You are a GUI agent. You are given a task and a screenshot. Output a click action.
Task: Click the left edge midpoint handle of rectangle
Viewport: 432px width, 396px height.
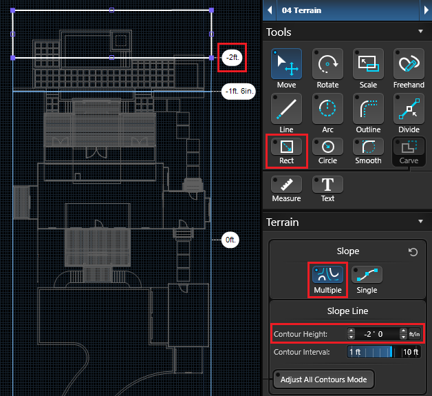12,34
